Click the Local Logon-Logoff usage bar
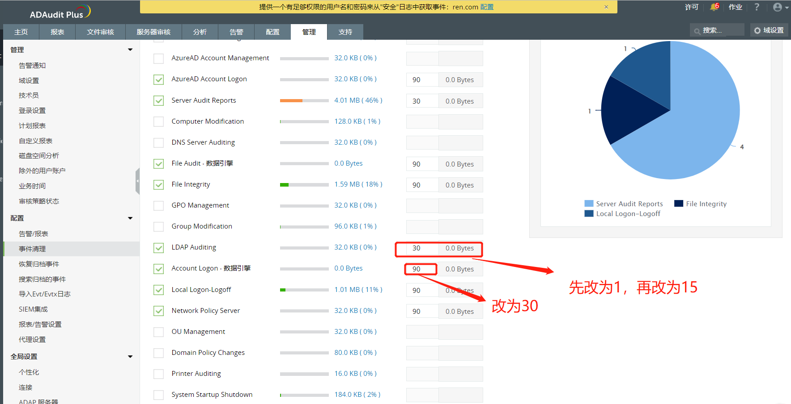Viewport: 791px width, 404px height. coord(304,290)
